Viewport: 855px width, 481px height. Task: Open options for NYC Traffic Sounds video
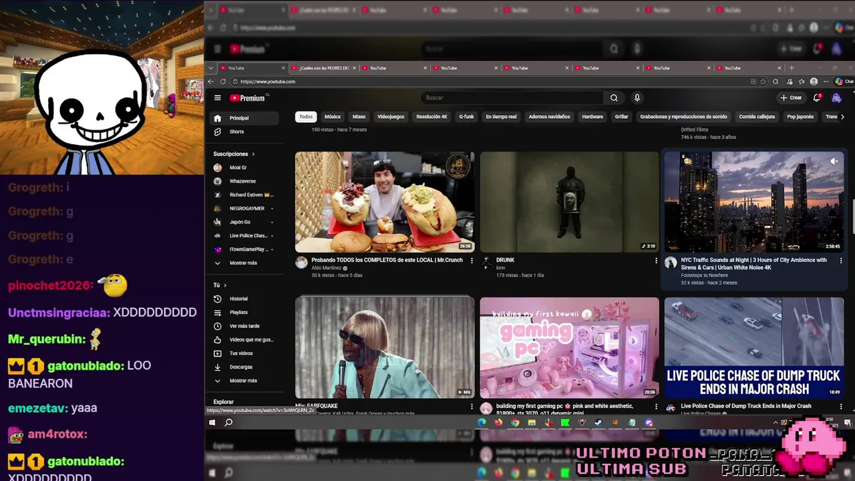click(x=840, y=261)
